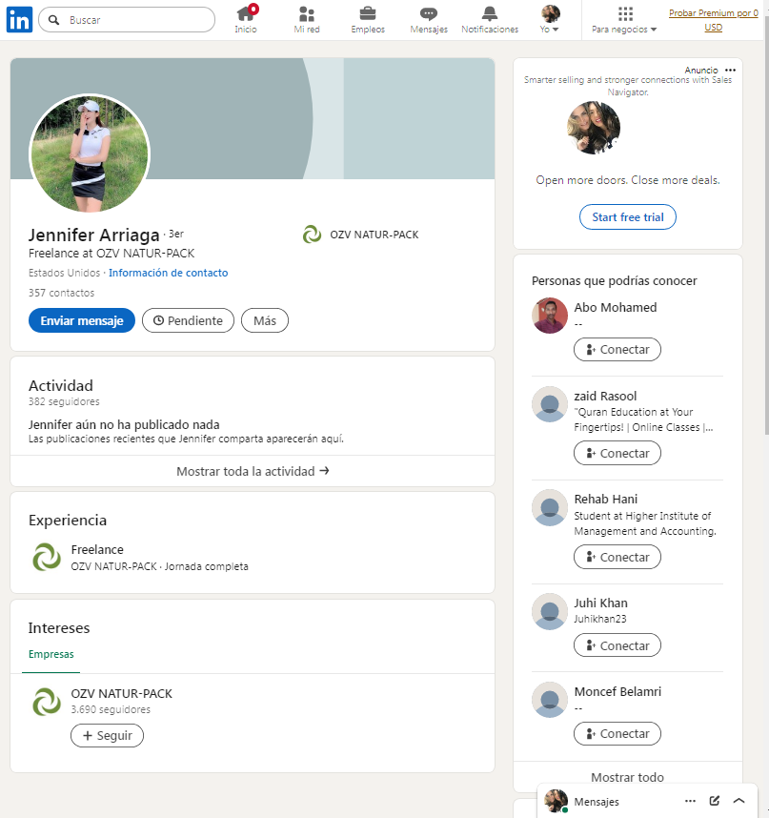Click OZV NATUR-PACK logo in Experiencia

(47, 557)
